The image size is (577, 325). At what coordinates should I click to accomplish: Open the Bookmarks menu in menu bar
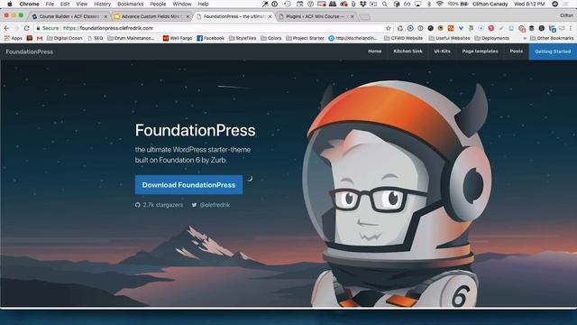tap(130, 4)
